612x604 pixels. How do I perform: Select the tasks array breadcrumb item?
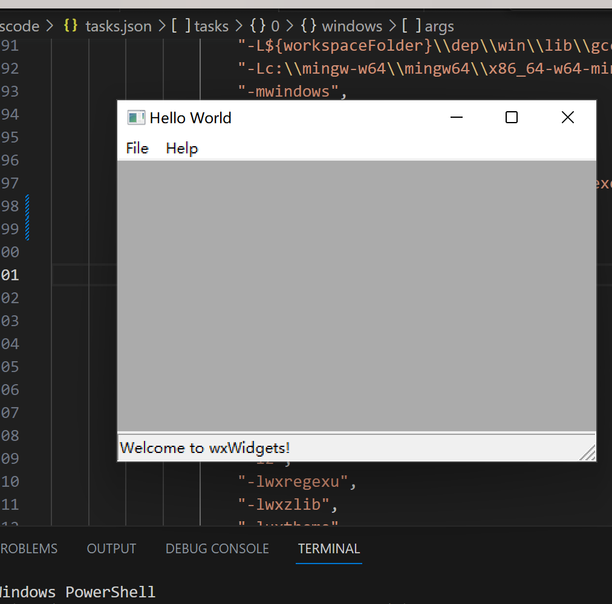(x=211, y=26)
